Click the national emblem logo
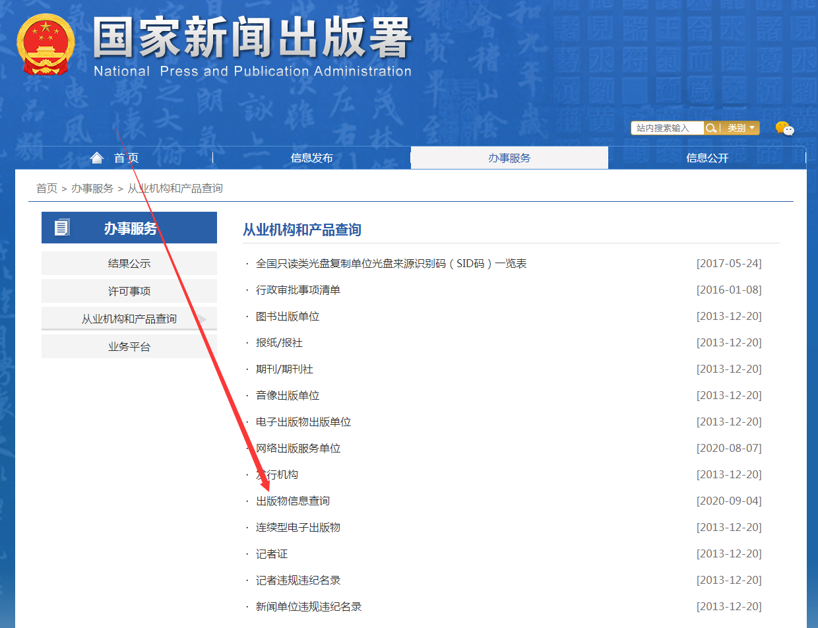The height and width of the screenshot is (628, 818). (45, 45)
